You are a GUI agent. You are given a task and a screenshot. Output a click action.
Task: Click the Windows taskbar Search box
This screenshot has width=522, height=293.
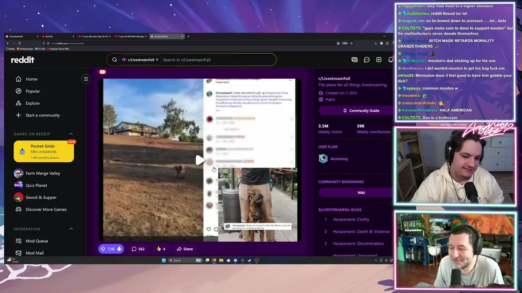(x=186, y=260)
